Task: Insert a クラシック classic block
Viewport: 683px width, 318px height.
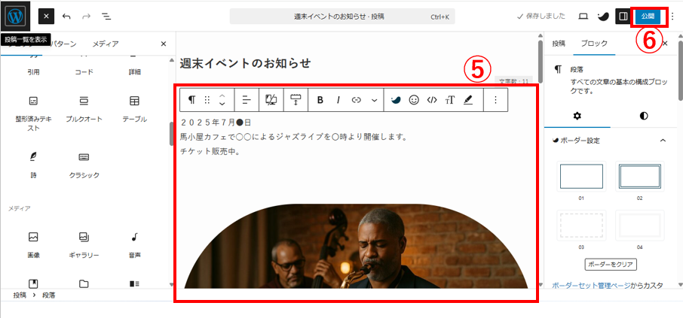Action: (84, 165)
